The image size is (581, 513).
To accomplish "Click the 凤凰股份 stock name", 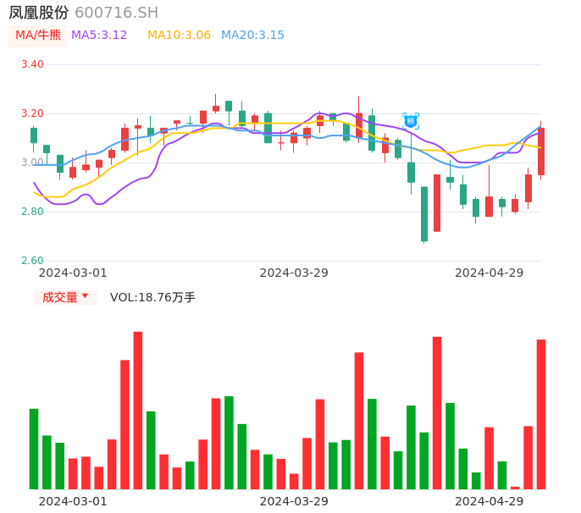I will click(x=39, y=13).
